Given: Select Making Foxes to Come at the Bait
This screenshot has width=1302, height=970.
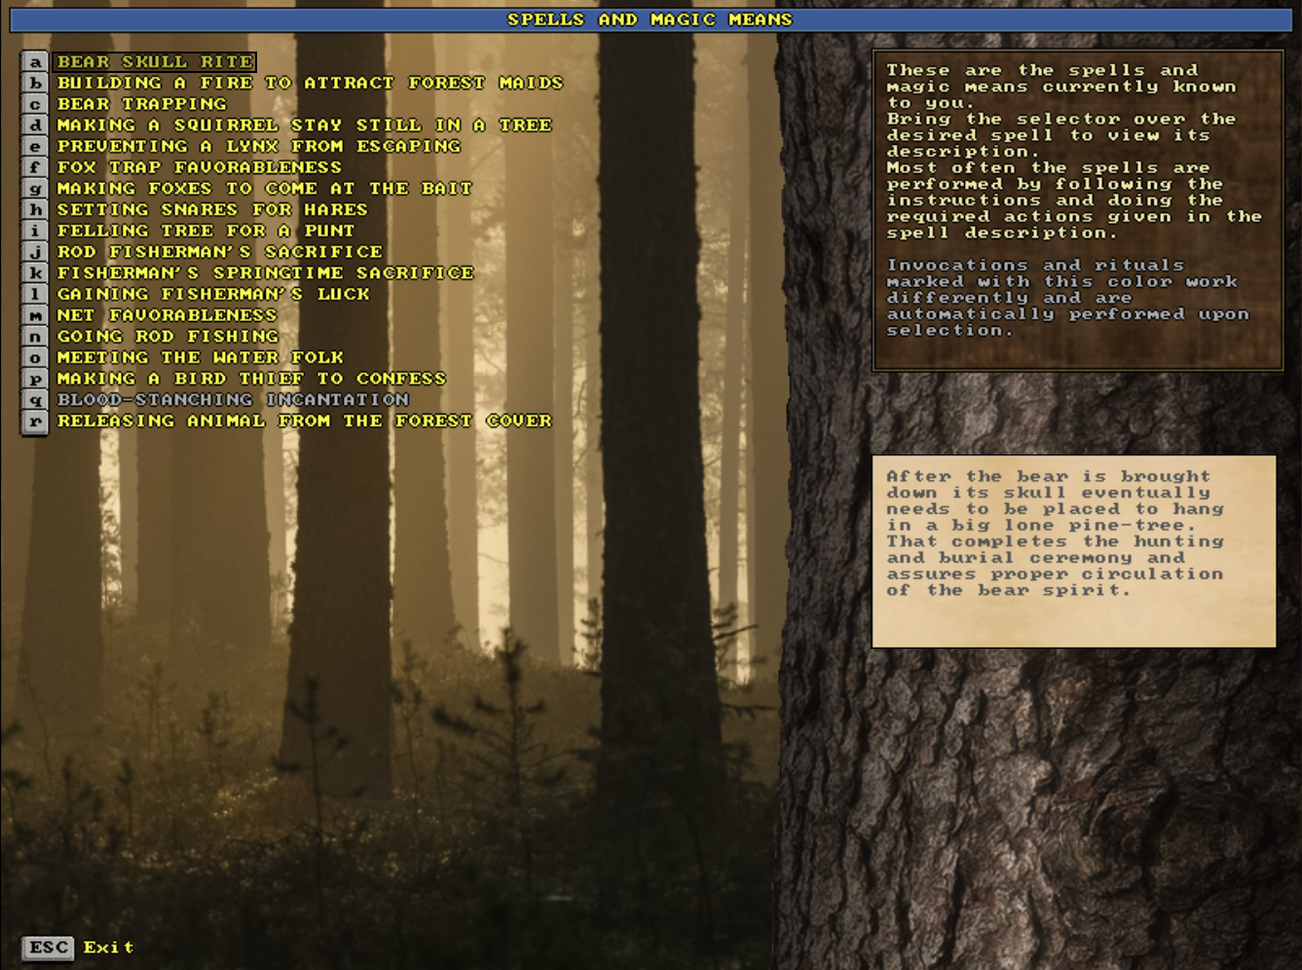Looking at the screenshot, I should pyautogui.click(x=264, y=189).
